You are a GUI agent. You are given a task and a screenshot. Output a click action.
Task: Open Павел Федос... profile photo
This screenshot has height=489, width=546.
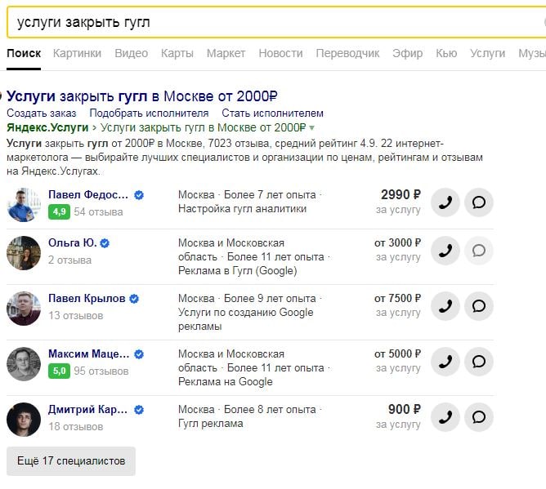24,205
